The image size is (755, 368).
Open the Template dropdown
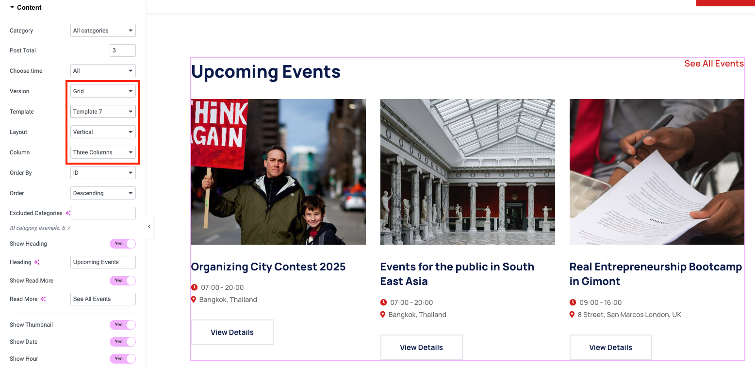103,112
